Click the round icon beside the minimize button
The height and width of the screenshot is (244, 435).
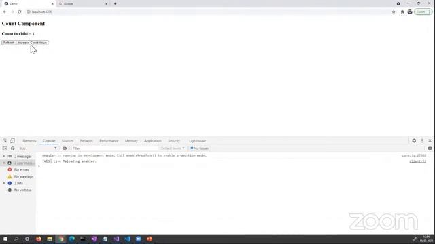pos(398,3)
